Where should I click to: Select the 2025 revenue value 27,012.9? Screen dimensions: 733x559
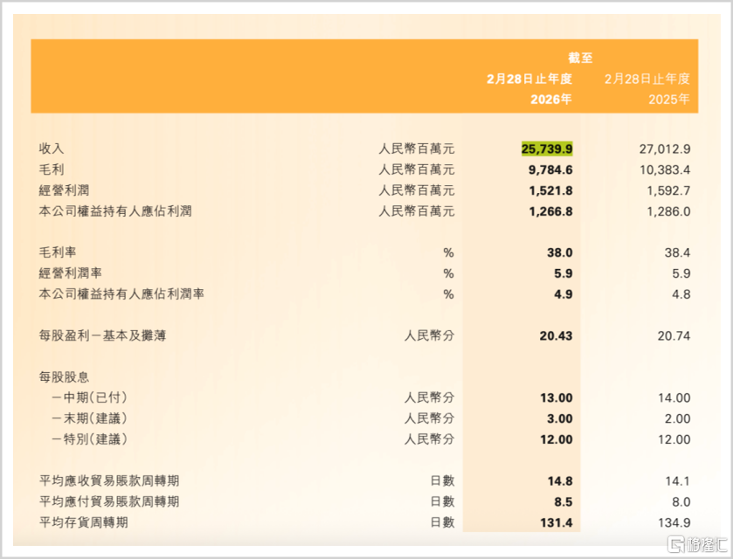(665, 148)
